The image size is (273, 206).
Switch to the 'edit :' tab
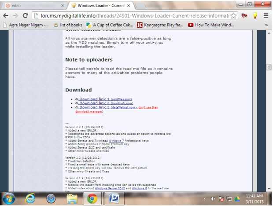click(x=34, y=6)
